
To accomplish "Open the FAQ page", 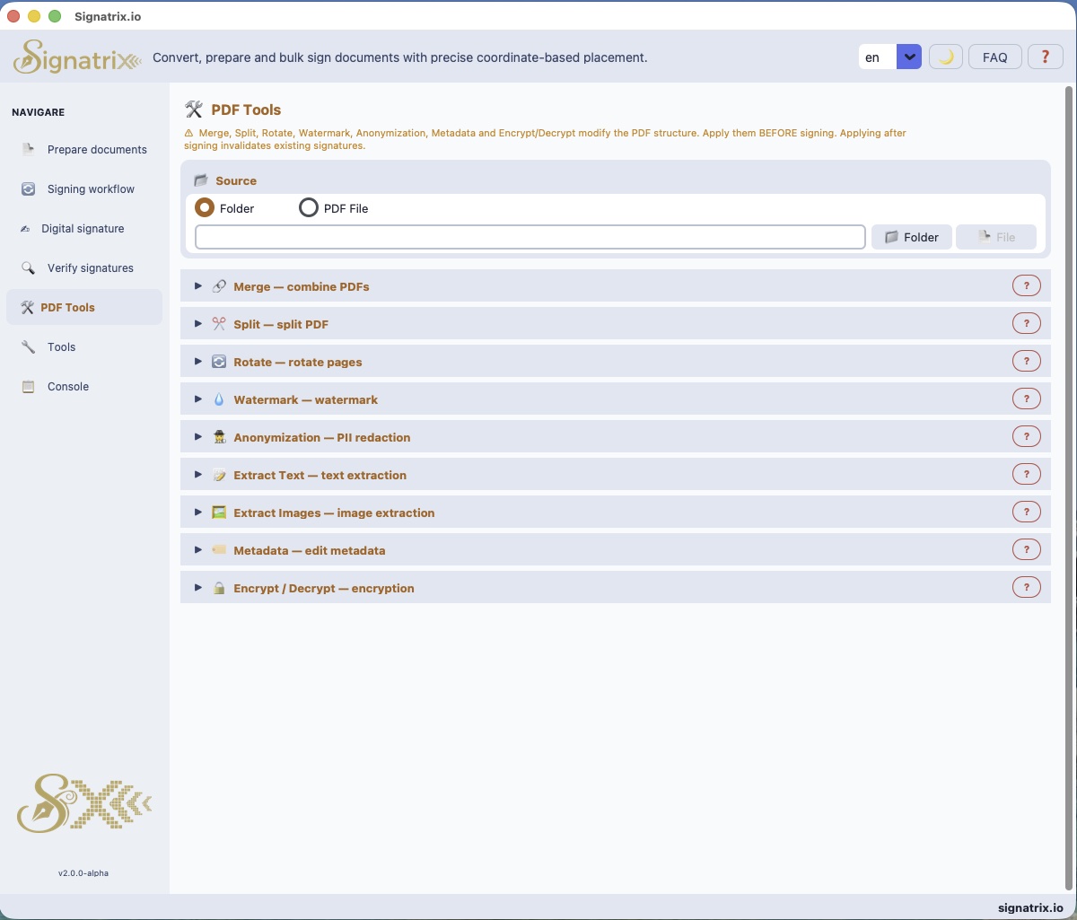I will 994,57.
